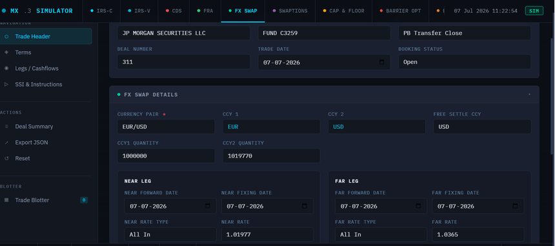Click the Trade Blotter count badge
Screen dimensions: 555x246
coord(84,200)
